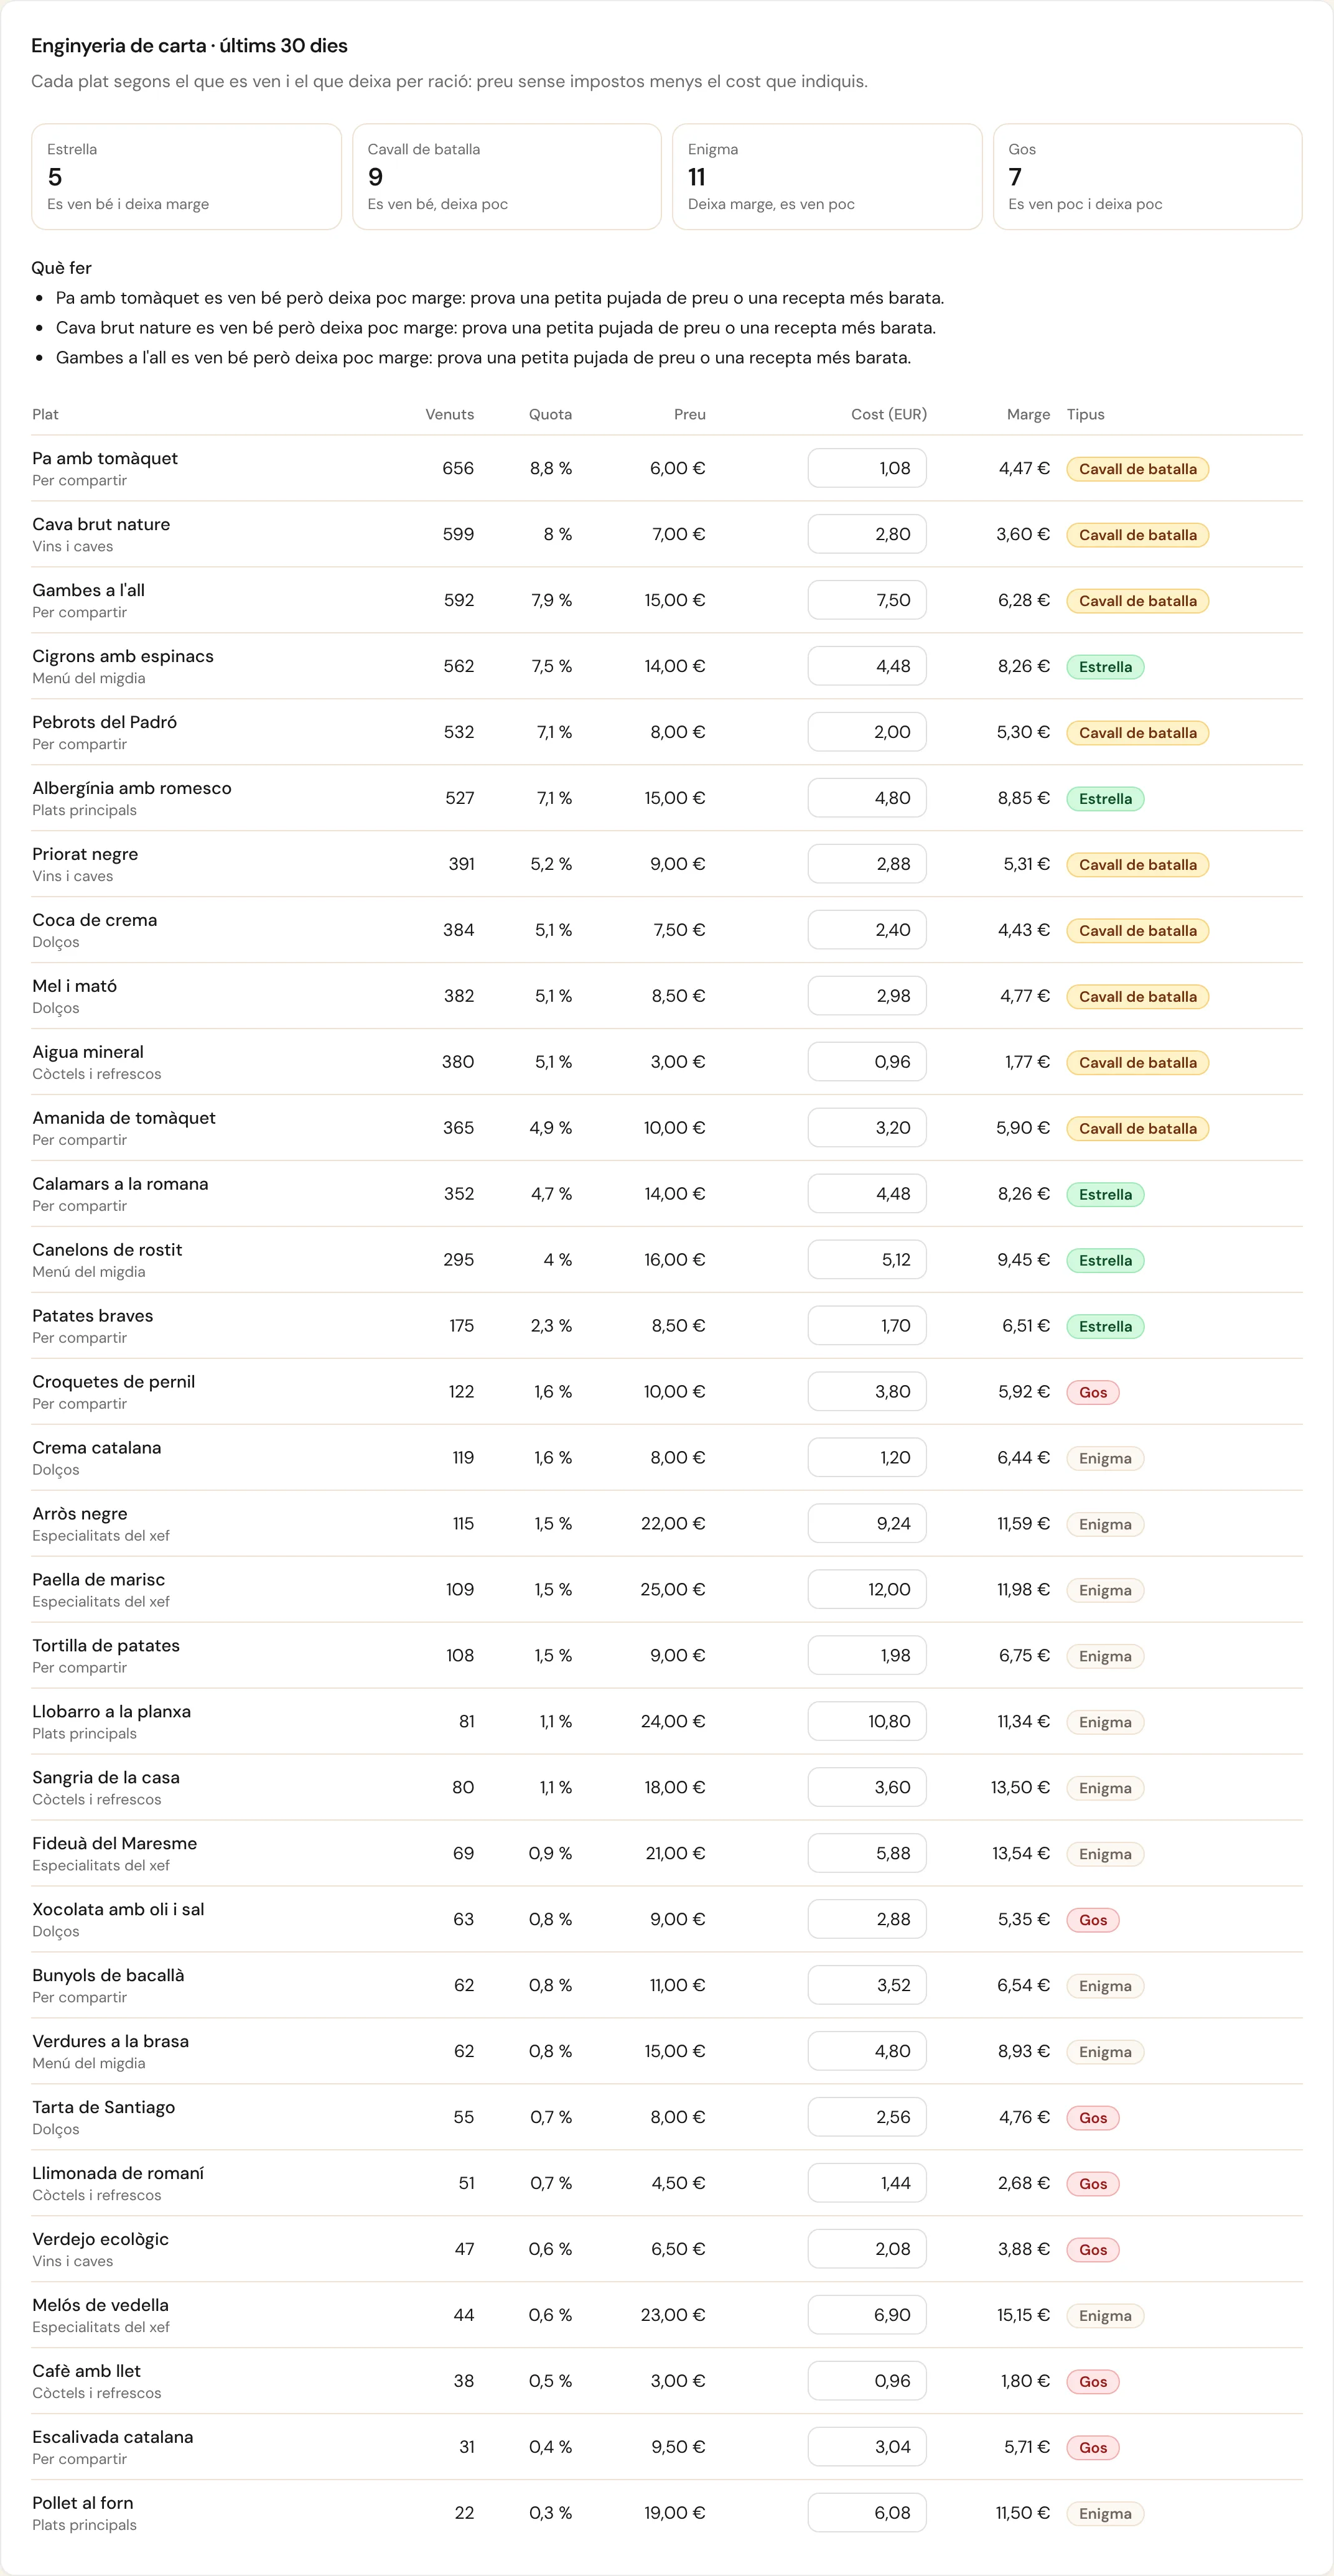This screenshot has height=2576, width=1334.
Task: Select the Enigma summary card
Action: tap(827, 177)
